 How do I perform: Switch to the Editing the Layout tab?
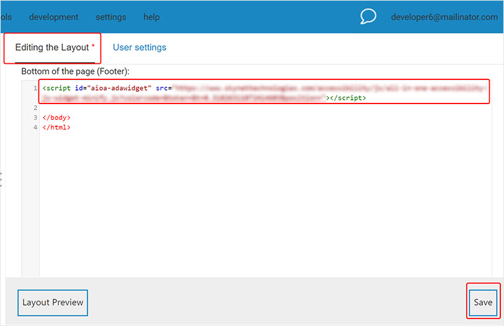tap(52, 48)
